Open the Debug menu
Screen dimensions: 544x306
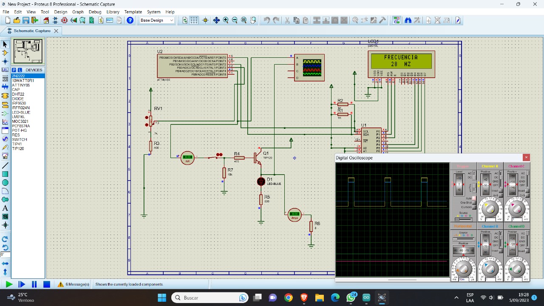(95, 12)
